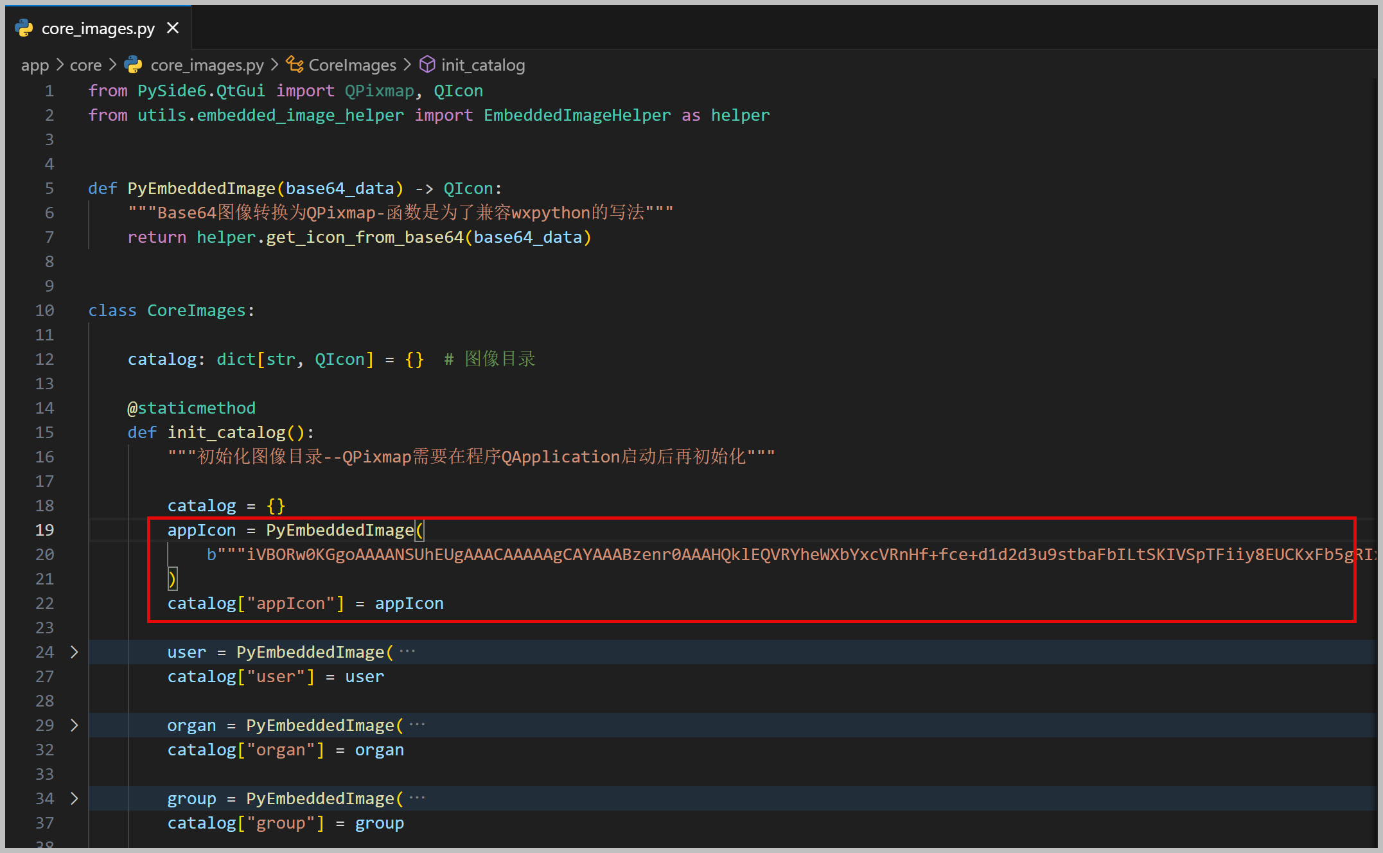Open init_catalog breadcrumb item
1383x853 pixels.
click(x=482, y=66)
